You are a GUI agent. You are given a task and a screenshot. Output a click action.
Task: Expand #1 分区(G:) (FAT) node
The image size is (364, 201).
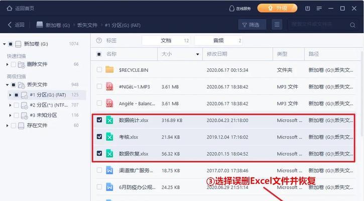coord(10,95)
